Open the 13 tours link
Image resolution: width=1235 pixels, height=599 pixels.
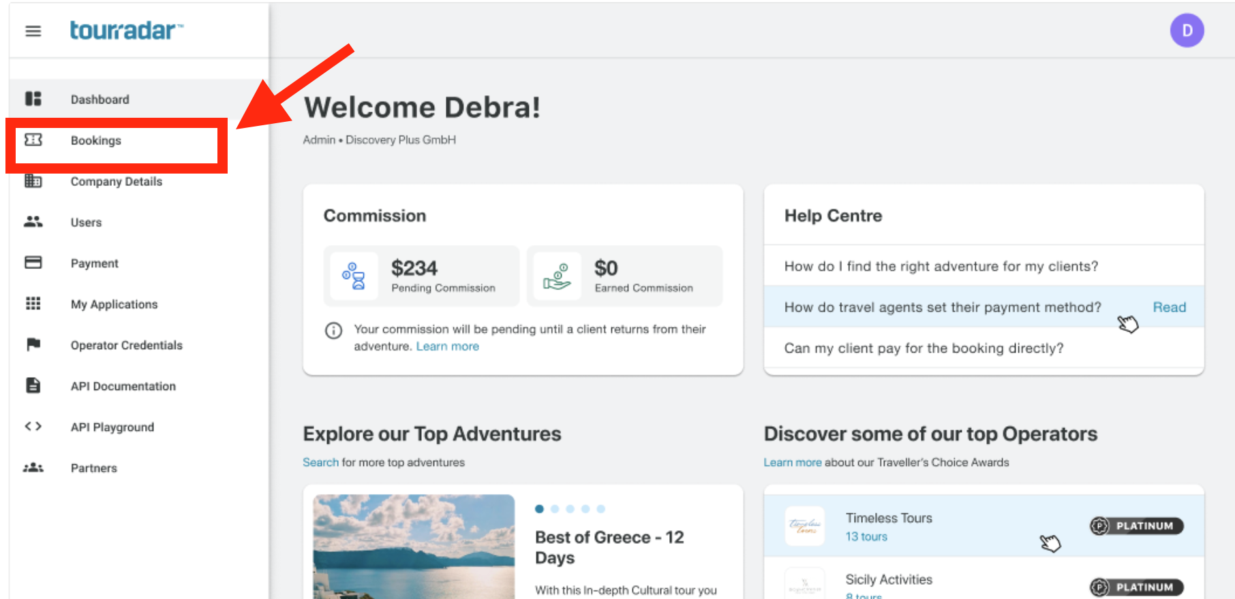click(x=866, y=536)
